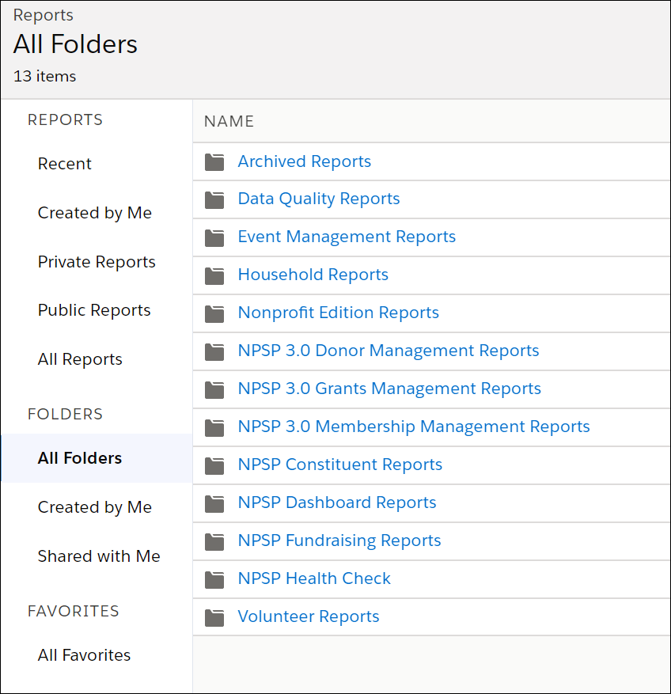
Task: Click the folder icon next to NPSP Dashboard Reports
Action: click(x=214, y=503)
